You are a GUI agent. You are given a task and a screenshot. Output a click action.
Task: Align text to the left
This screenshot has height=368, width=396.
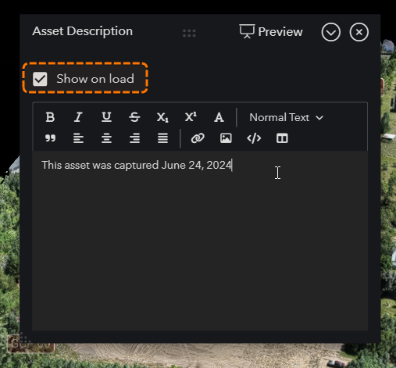78,138
